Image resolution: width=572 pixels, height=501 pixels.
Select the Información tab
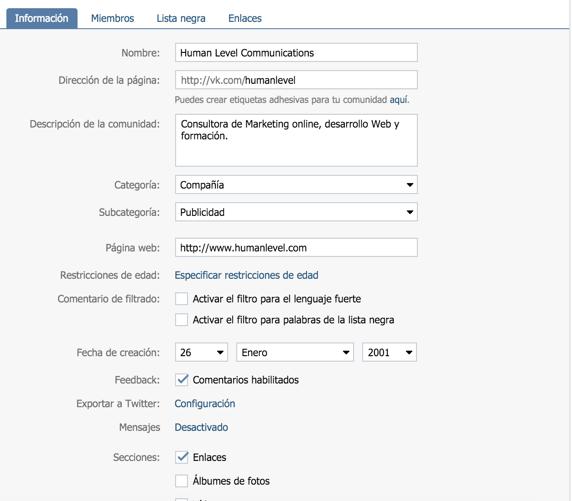pyautogui.click(x=42, y=18)
